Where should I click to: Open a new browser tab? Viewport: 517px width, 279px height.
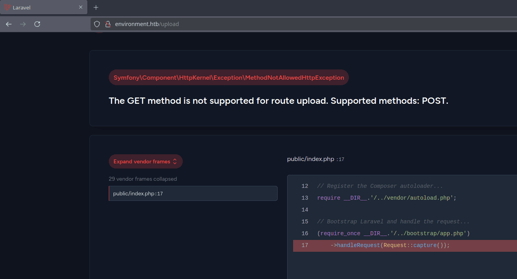tap(96, 7)
